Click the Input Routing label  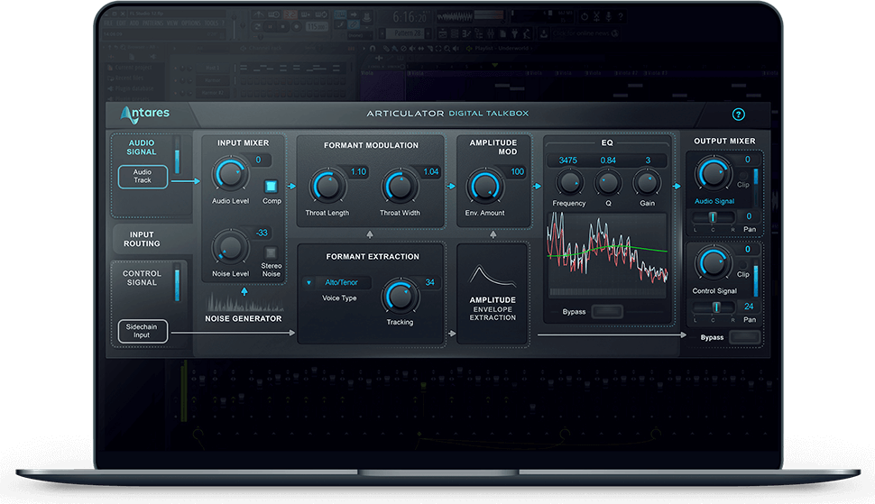[x=142, y=239]
